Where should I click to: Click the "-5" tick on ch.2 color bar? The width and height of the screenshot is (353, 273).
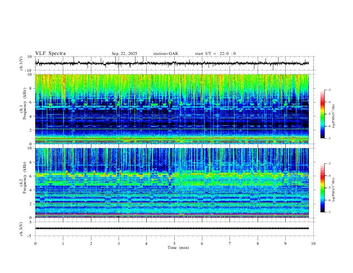tap(329, 188)
